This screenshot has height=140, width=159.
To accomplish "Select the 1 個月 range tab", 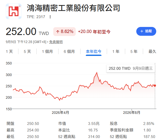I will pyautogui.click(x=47, y=51).
